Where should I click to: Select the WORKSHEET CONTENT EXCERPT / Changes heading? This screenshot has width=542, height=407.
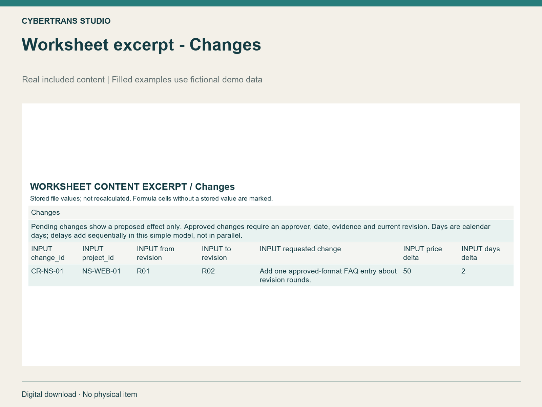[x=132, y=187]
